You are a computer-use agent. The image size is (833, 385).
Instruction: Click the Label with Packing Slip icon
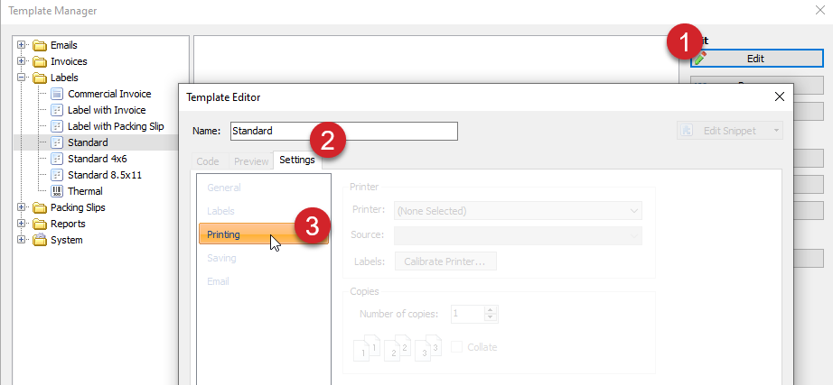click(x=57, y=126)
